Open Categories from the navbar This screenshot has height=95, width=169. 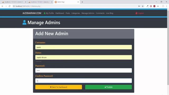pos(76,13)
